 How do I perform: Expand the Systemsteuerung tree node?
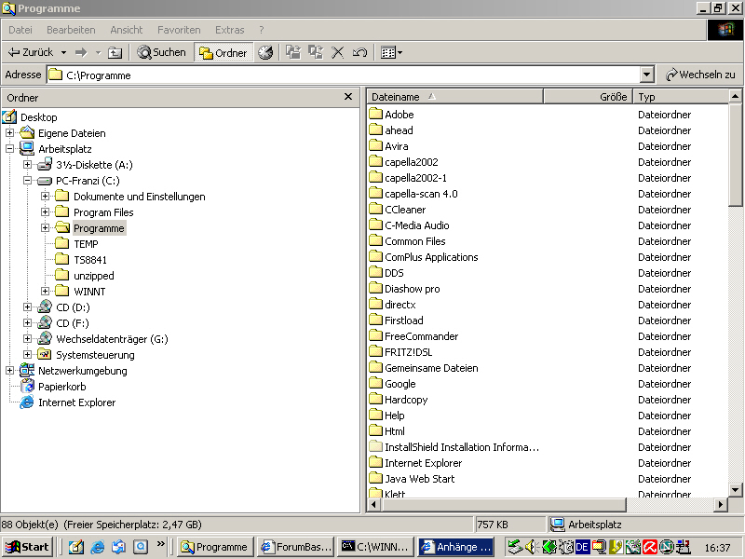[x=27, y=355]
